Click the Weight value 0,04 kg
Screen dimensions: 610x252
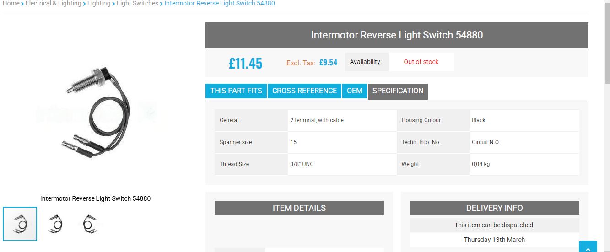(x=481, y=164)
